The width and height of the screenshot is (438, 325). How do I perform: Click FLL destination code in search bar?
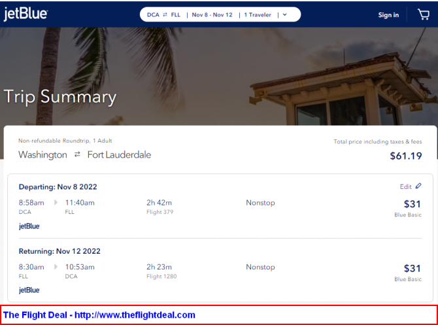coord(176,15)
